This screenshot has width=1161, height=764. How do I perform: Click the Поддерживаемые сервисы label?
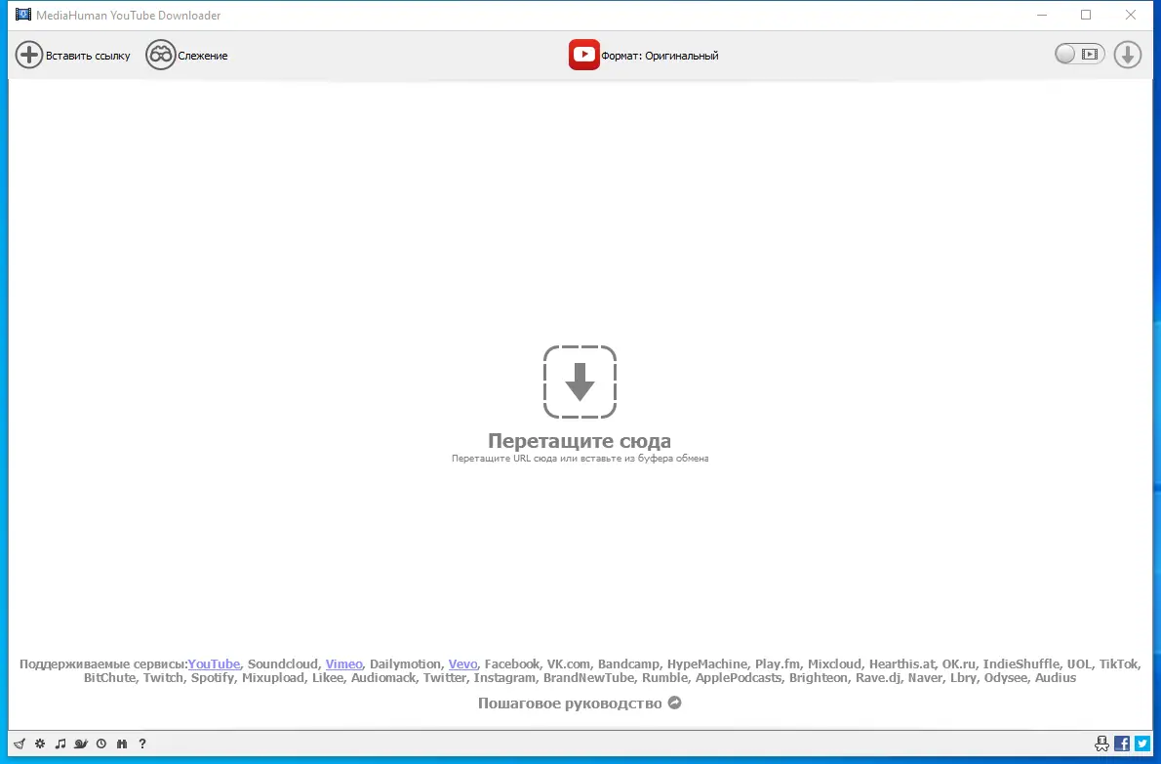pyautogui.click(x=103, y=664)
